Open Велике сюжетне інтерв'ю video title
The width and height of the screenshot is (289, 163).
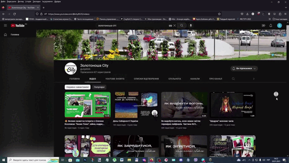pyautogui.click(x=85, y=123)
